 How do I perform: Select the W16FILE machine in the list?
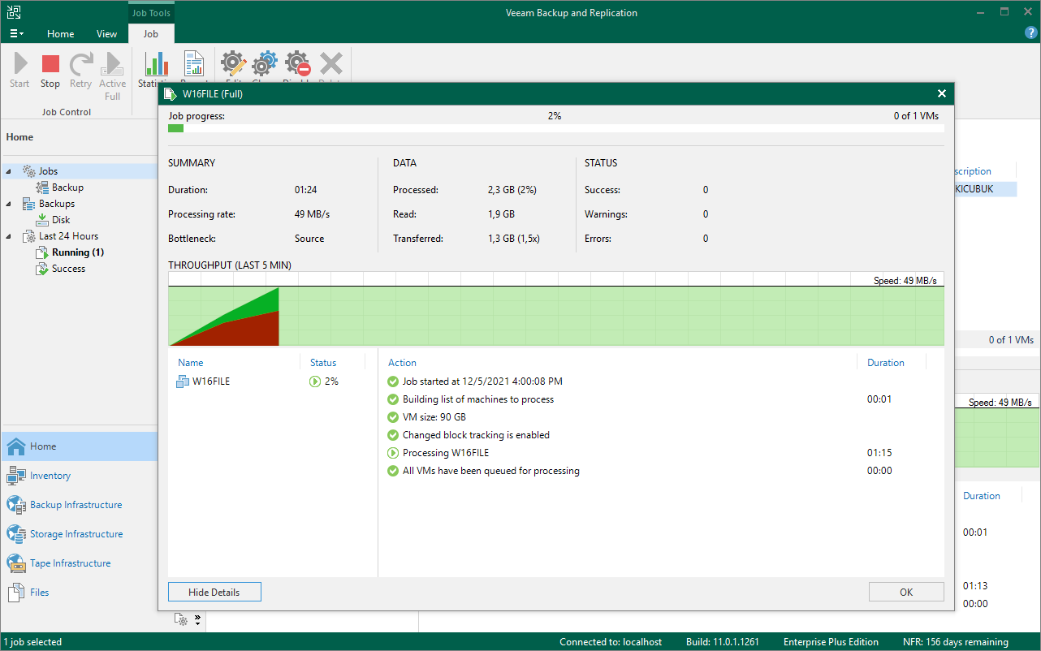coord(210,382)
